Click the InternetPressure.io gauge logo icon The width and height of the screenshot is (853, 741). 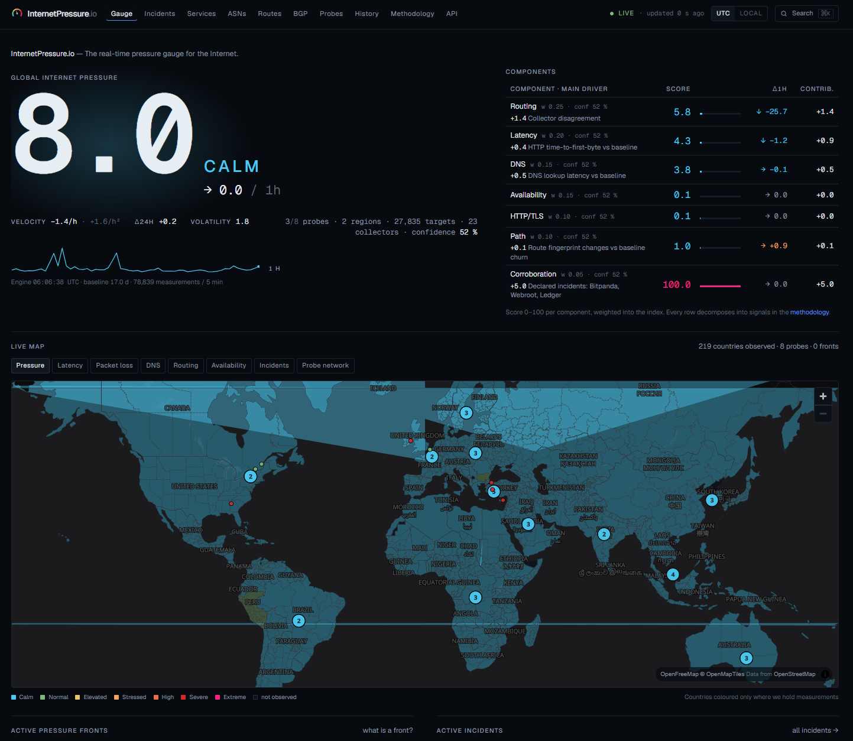pos(17,13)
